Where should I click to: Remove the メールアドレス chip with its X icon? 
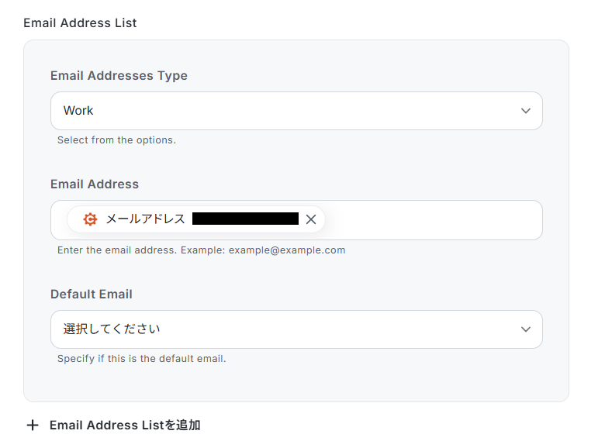pos(311,219)
